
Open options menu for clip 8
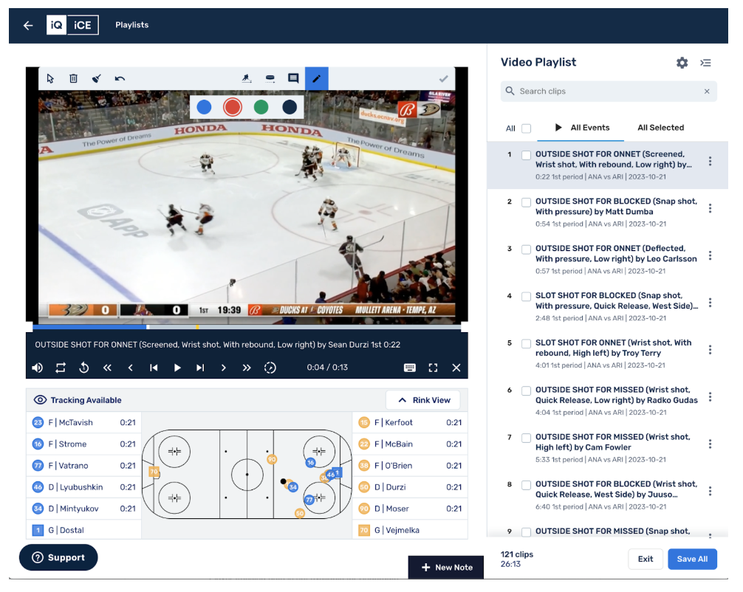710,491
